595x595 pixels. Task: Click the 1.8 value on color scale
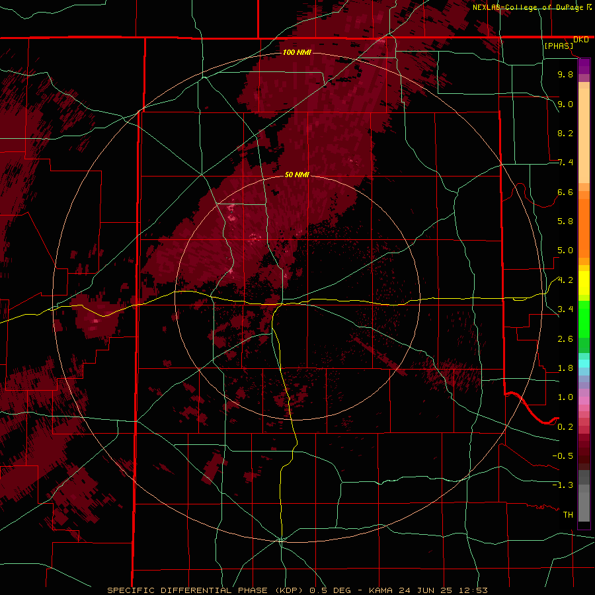click(x=565, y=368)
